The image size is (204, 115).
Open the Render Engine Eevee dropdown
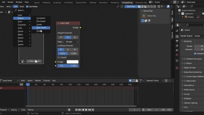(x=199, y=36)
